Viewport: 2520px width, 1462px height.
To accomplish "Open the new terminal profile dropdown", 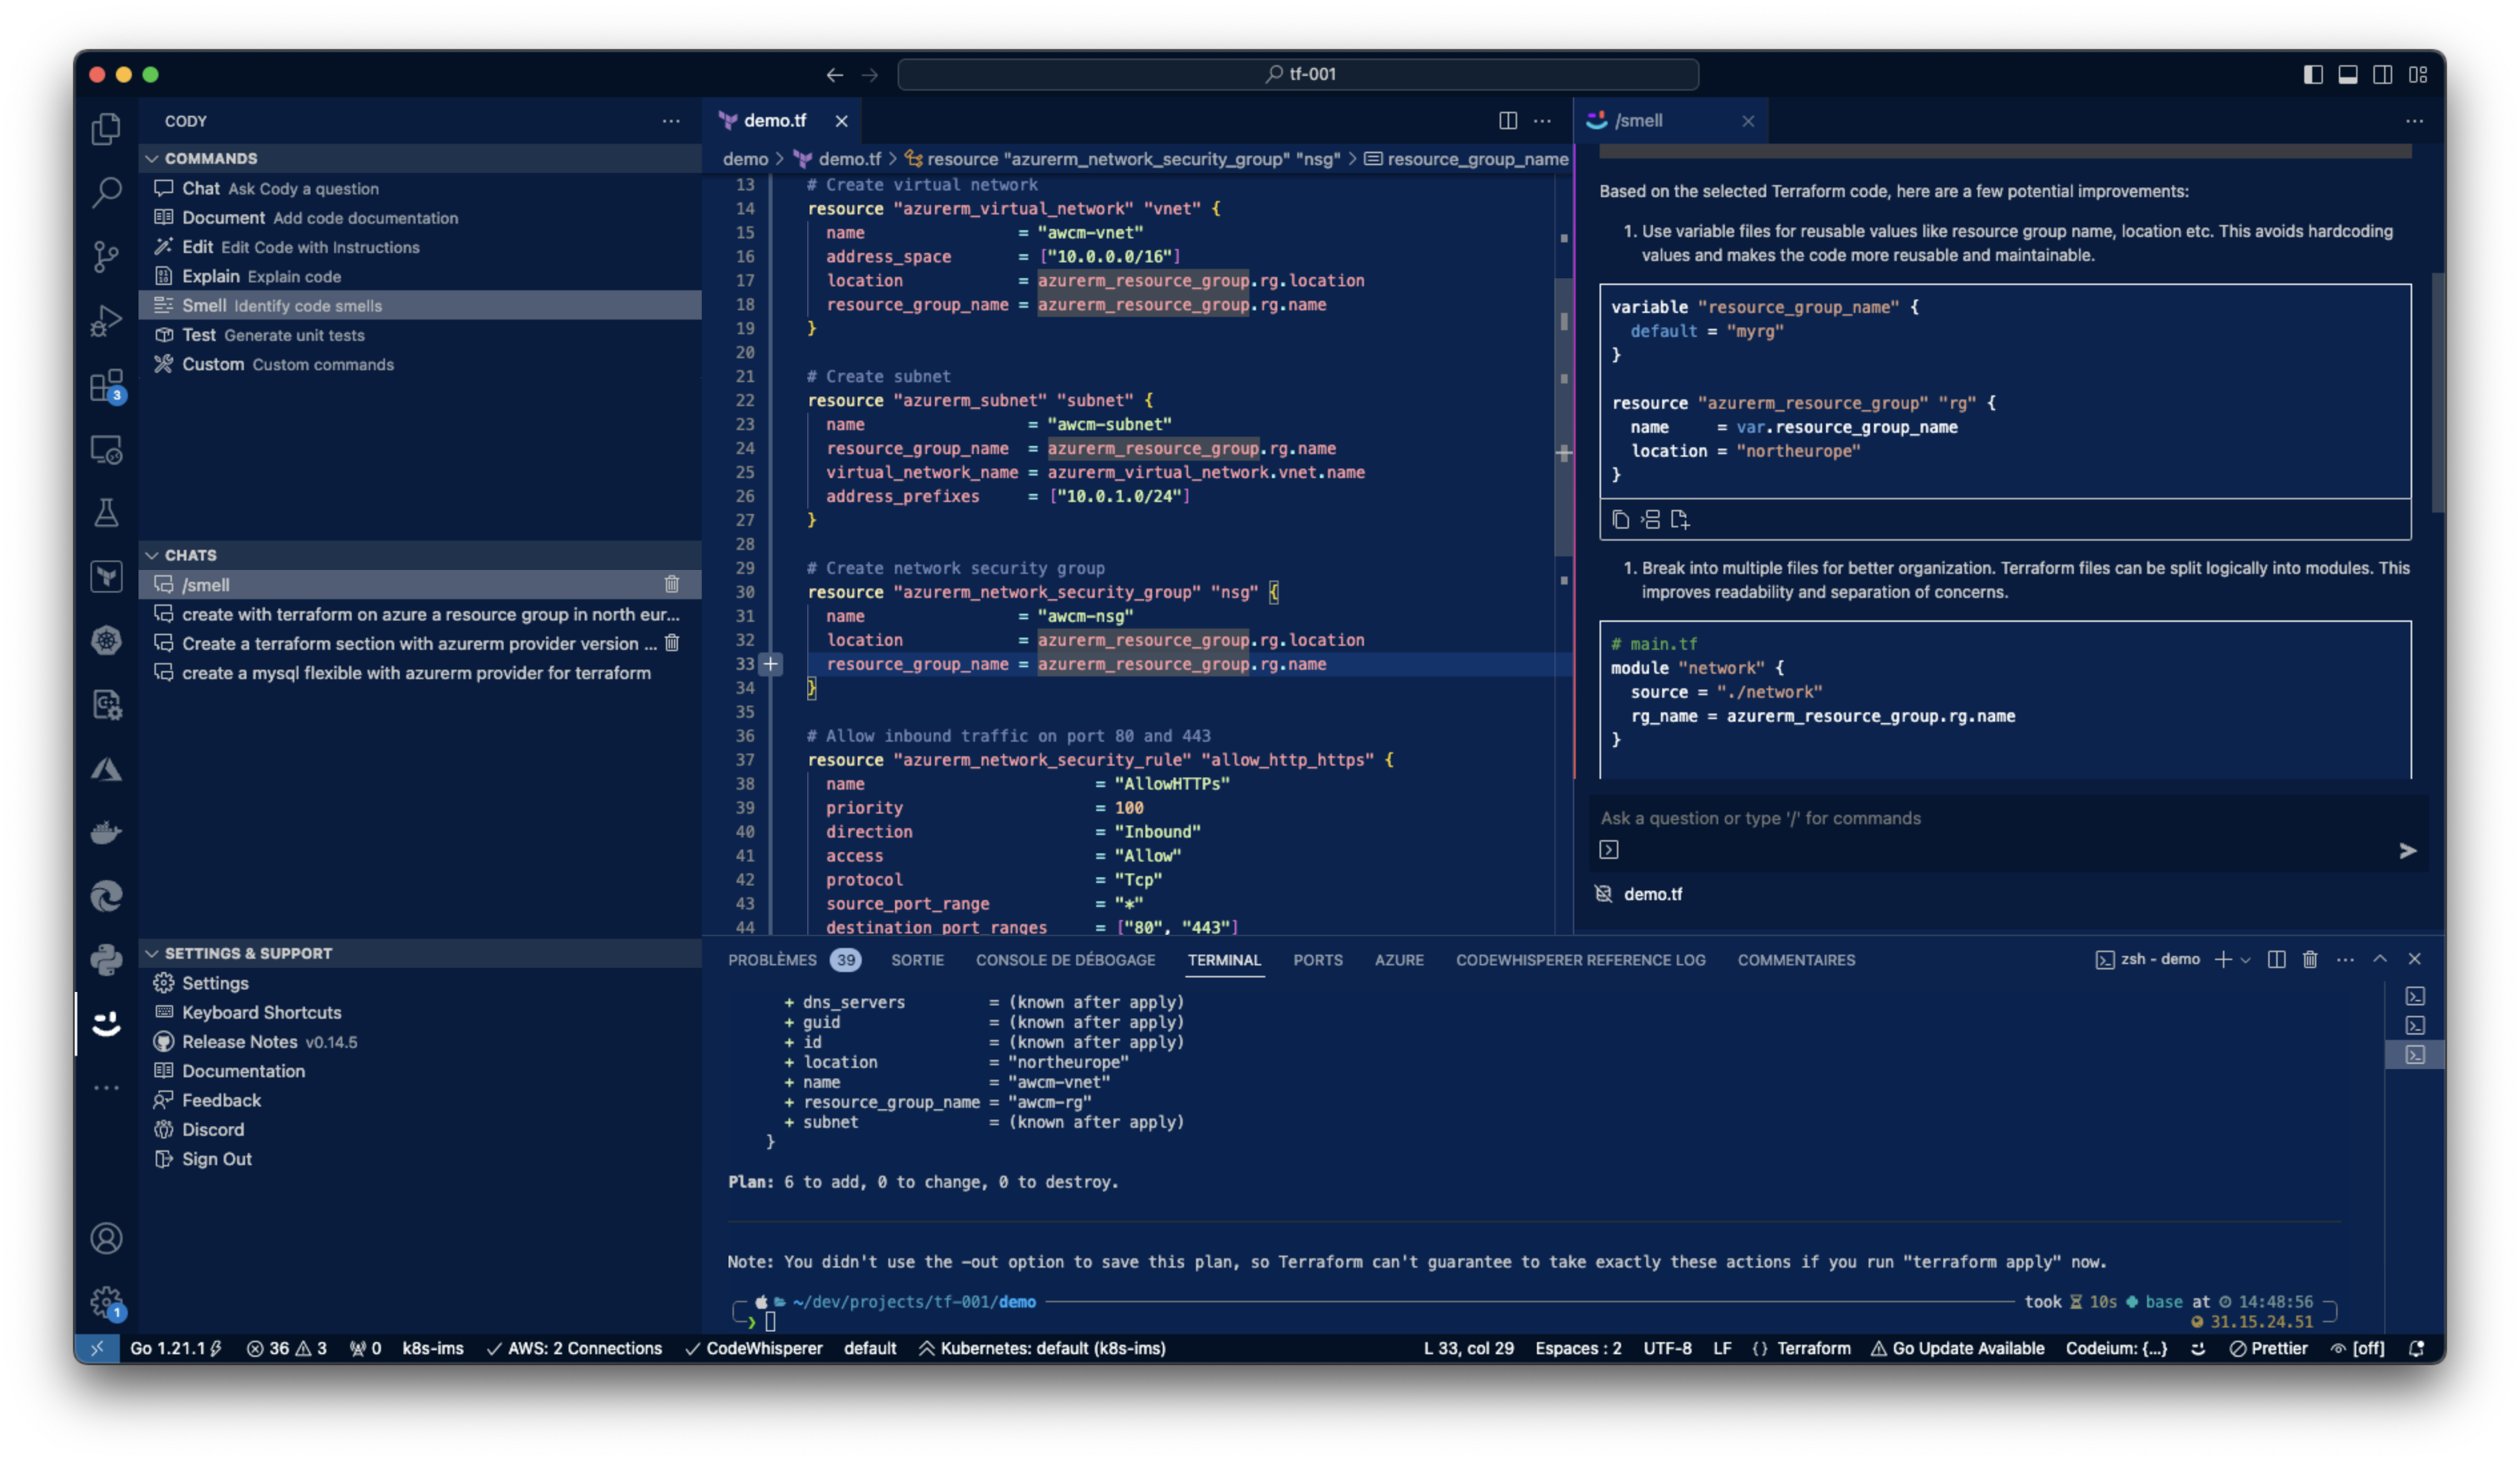I will click(2246, 960).
